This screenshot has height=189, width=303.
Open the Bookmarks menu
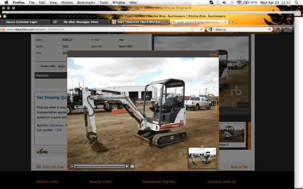pos(86,3)
